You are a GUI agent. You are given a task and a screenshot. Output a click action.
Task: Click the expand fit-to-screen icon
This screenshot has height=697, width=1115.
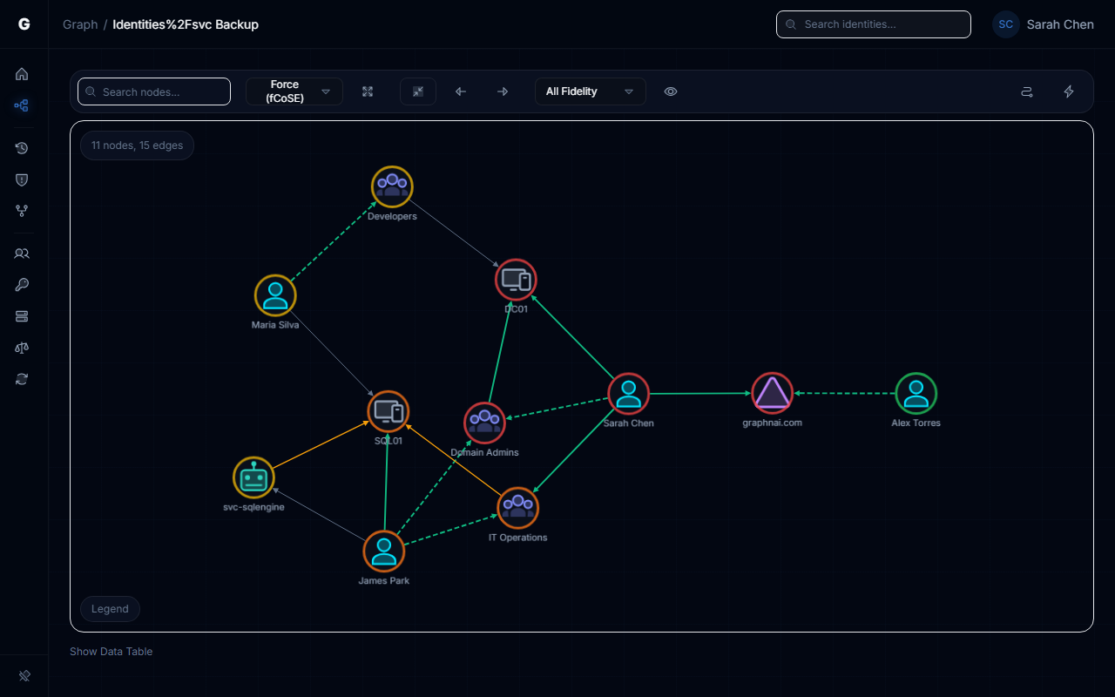point(368,91)
